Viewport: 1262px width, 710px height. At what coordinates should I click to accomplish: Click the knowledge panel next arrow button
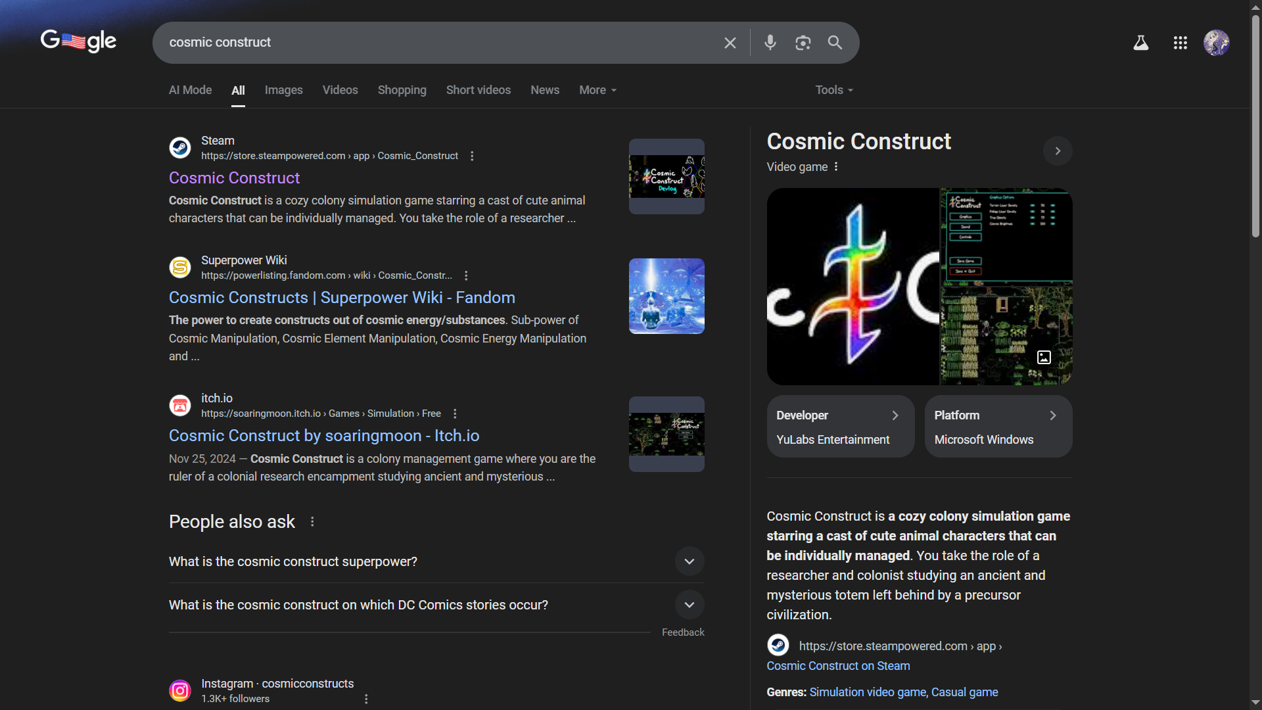[1058, 151]
